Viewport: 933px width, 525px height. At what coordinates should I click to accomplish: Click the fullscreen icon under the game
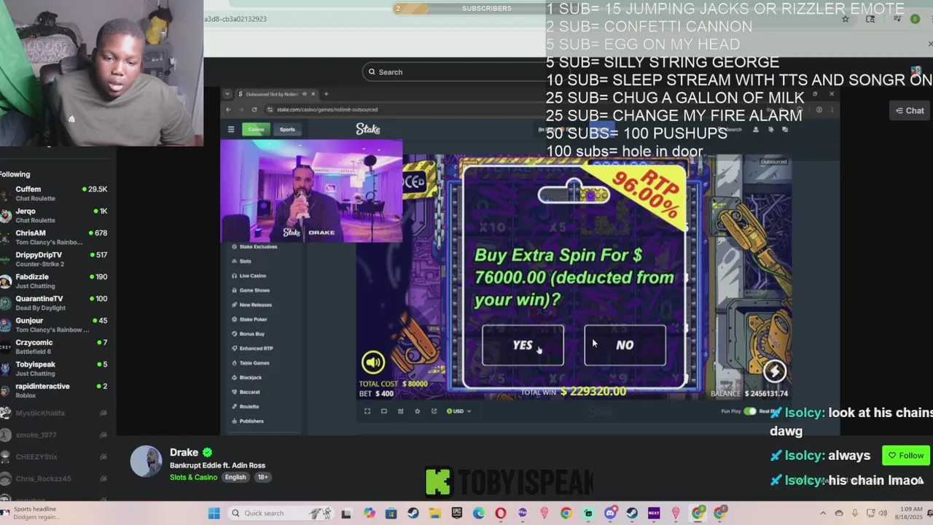[367, 411]
